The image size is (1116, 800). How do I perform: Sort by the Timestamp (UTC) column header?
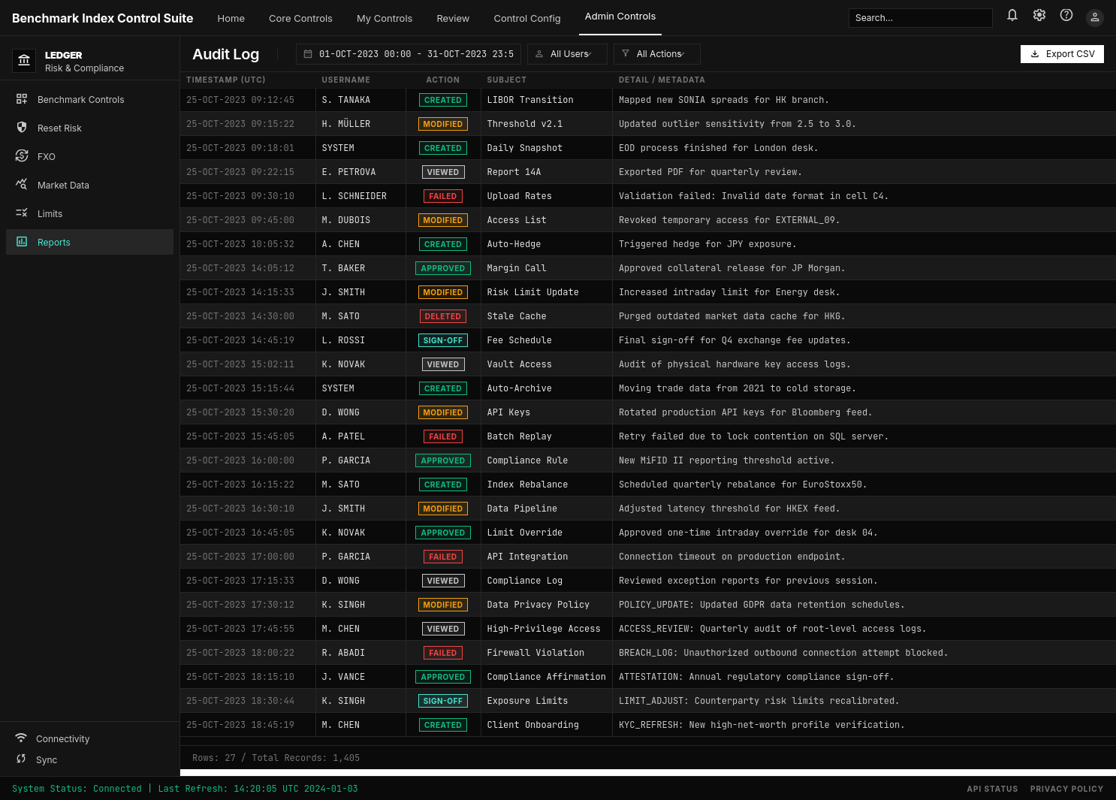(x=226, y=80)
